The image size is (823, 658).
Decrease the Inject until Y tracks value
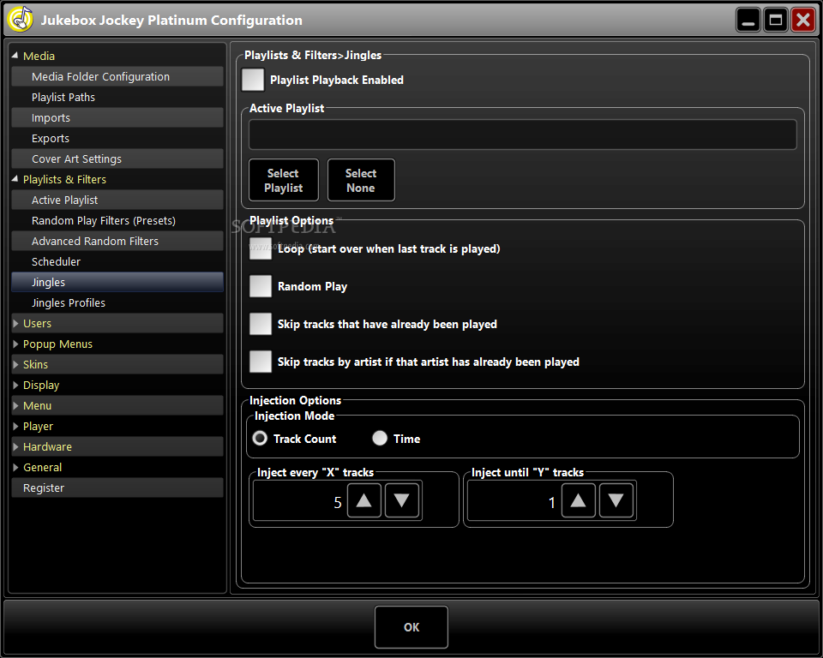tap(616, 500)
